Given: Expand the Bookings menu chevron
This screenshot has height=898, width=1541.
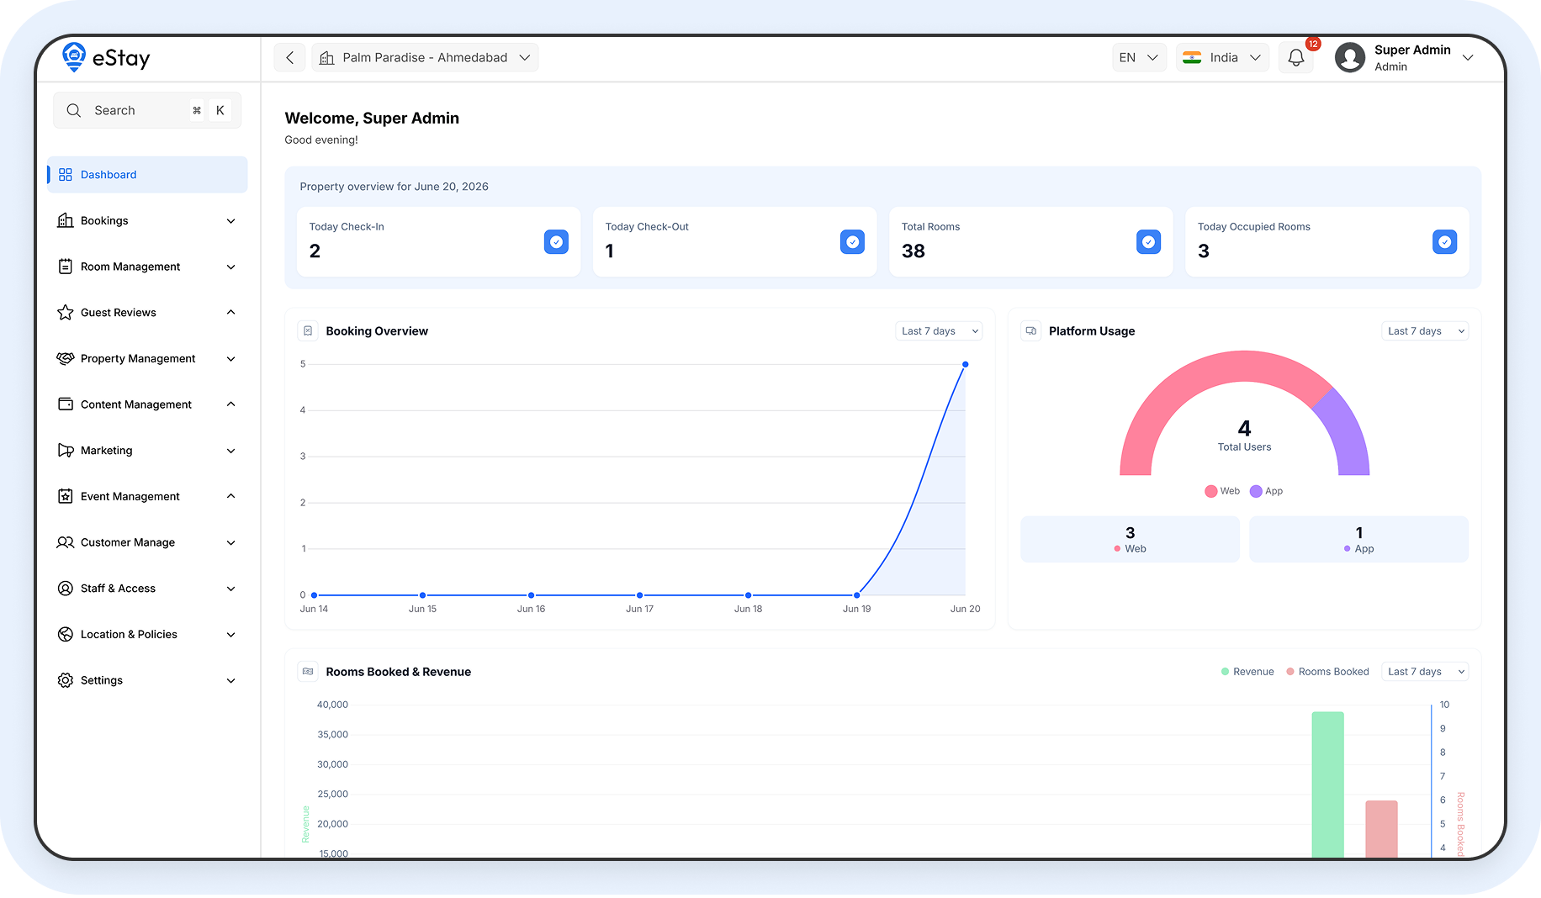Looking at the screenshot, I should [231, 221].
